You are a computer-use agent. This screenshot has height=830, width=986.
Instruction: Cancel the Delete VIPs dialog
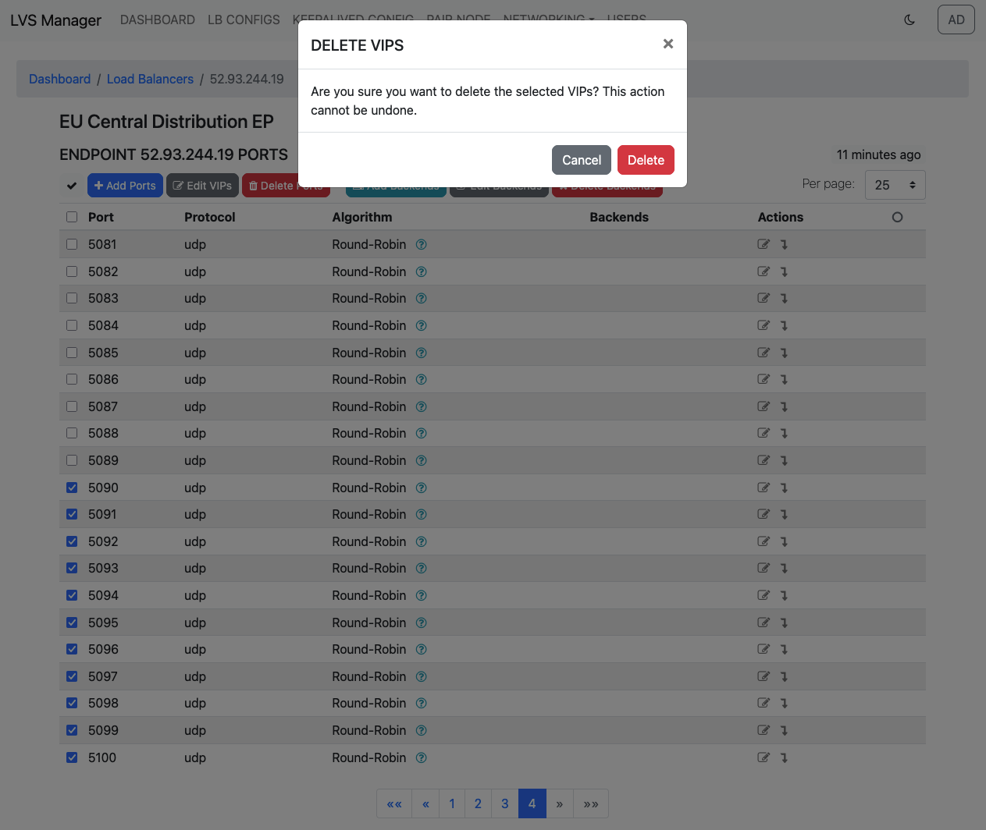[582, 160]
